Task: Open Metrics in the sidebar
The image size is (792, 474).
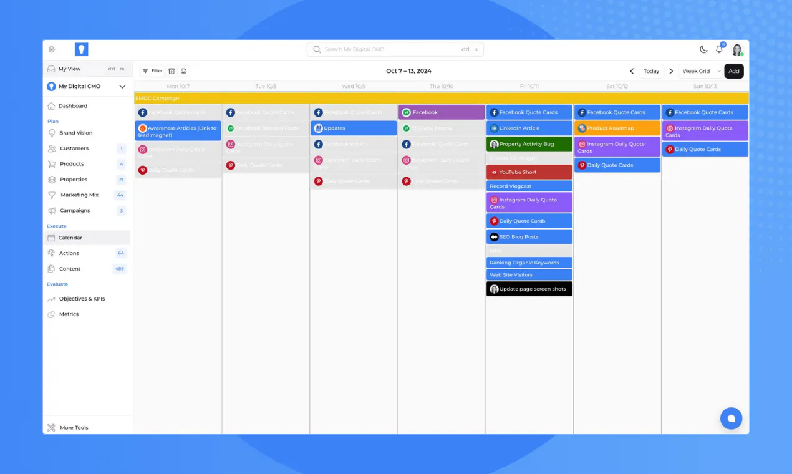Action: point(87,314)
